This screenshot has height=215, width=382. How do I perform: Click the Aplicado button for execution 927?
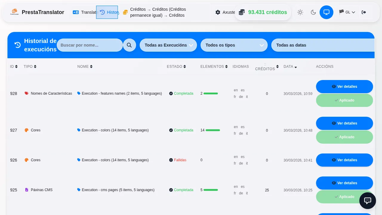pos(344,137)
